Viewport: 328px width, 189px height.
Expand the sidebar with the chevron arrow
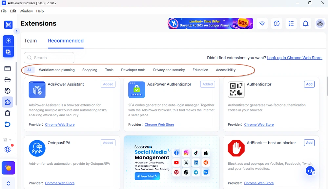16,31
